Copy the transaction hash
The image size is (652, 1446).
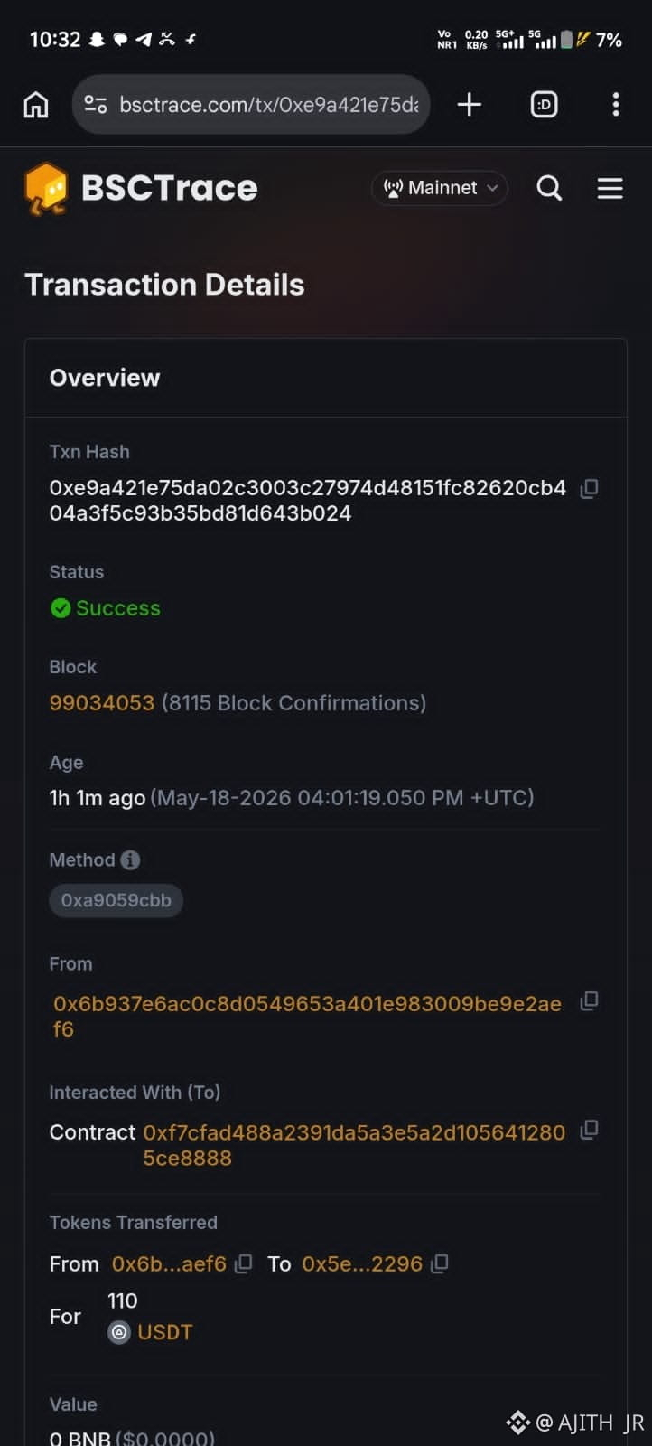(589, 488)
